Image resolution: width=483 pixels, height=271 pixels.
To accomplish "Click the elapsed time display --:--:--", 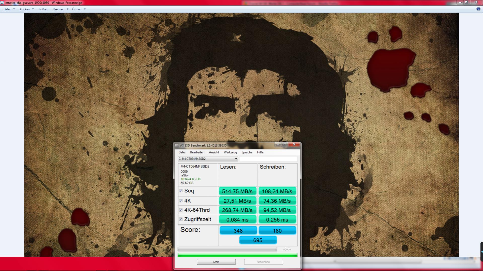I will click(287, 249).
